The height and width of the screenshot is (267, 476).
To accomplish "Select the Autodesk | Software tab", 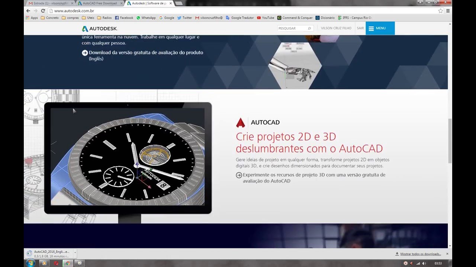I will (149, 3).
